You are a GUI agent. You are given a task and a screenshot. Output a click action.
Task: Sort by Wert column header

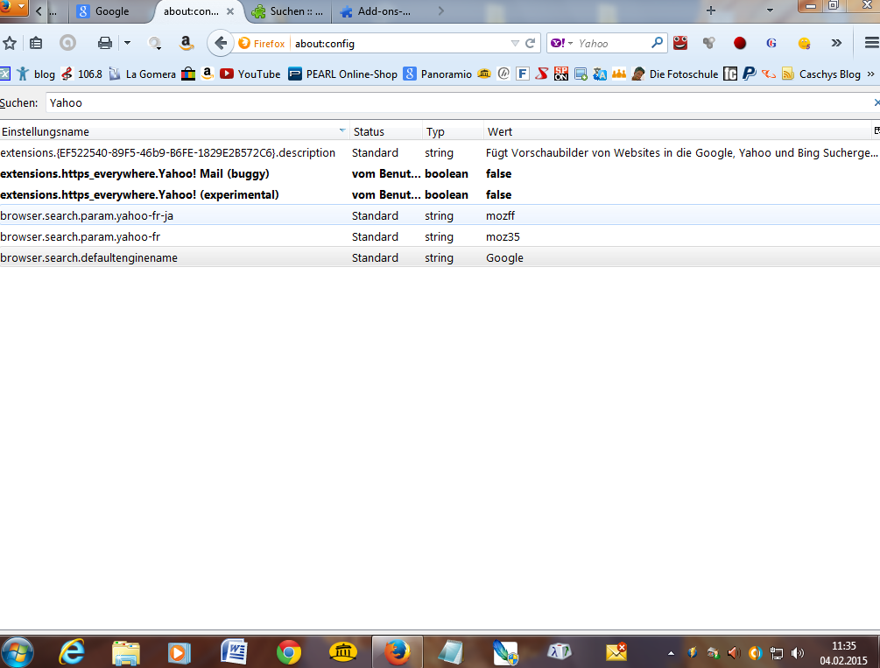(677, 132)
